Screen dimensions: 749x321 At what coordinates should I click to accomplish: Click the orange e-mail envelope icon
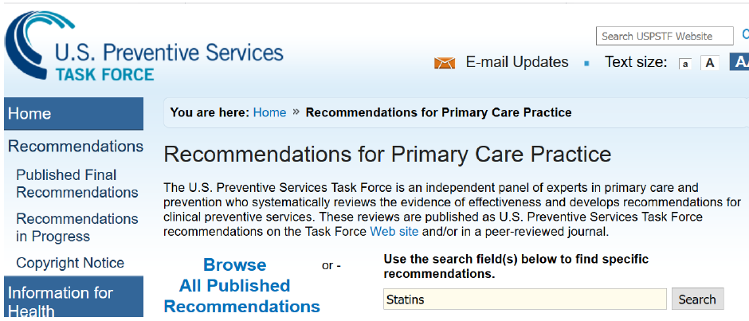click(x=445, y=63)
